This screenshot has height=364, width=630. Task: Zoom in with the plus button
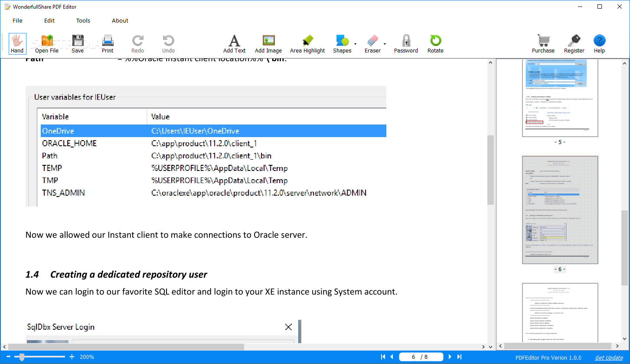click(x=72, y=357)
